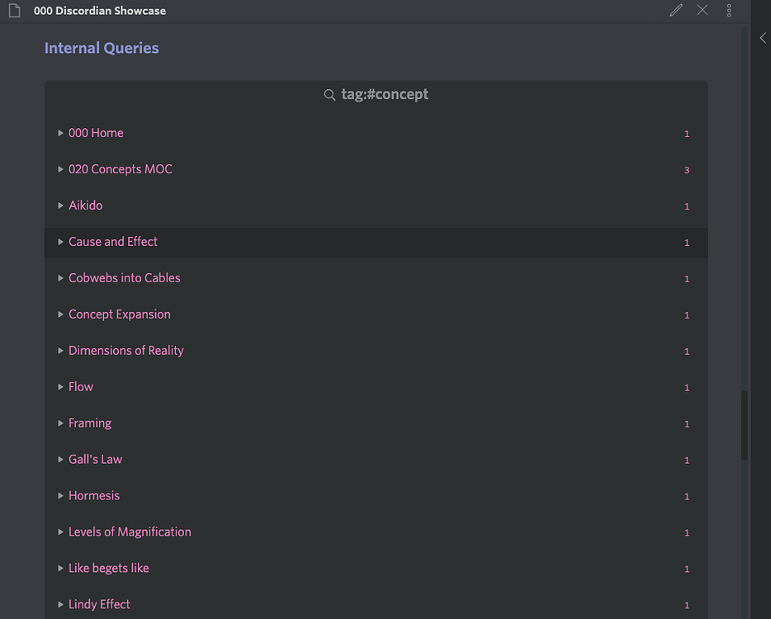The width and height of the screenshot is (771, 619).
Task: Expand the 020 Concepts MOC results
Action: click(x=60, y=169)
